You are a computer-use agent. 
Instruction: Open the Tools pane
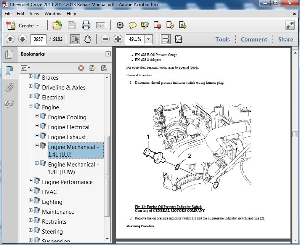tap(223, 39)
